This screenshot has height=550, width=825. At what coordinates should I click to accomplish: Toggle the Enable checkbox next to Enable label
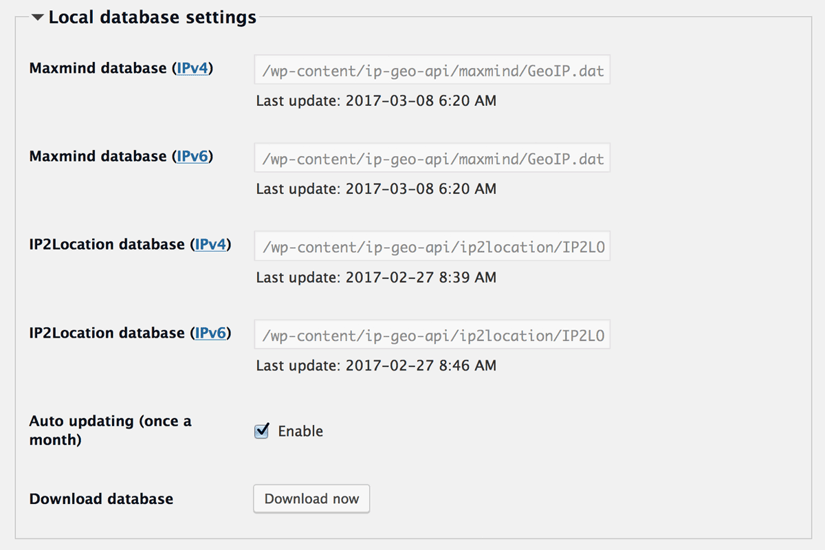point(261,431)
